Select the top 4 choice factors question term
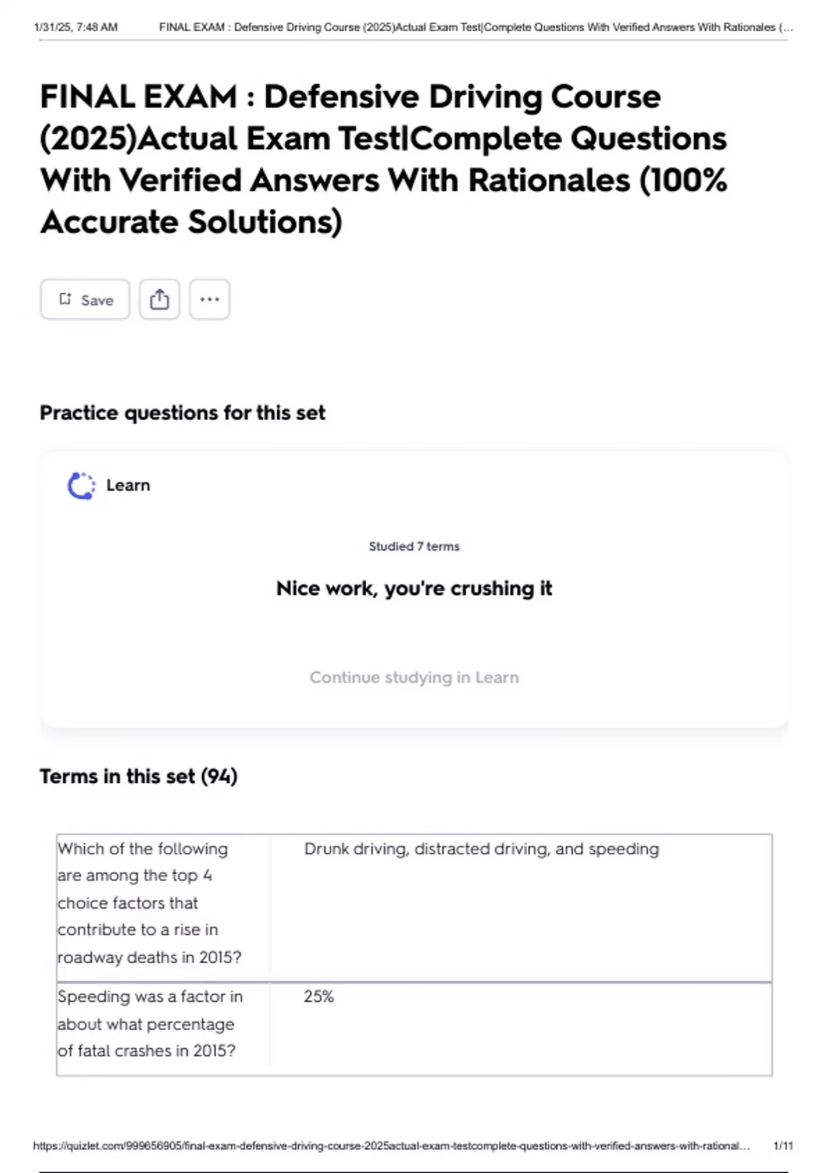828x1173 pixels. click(149, 903)
